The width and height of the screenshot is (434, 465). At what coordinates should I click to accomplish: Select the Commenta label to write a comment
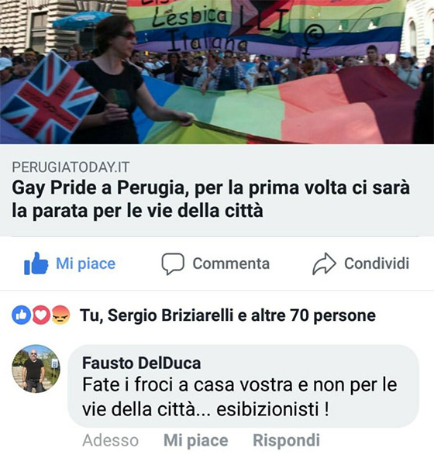231,263
